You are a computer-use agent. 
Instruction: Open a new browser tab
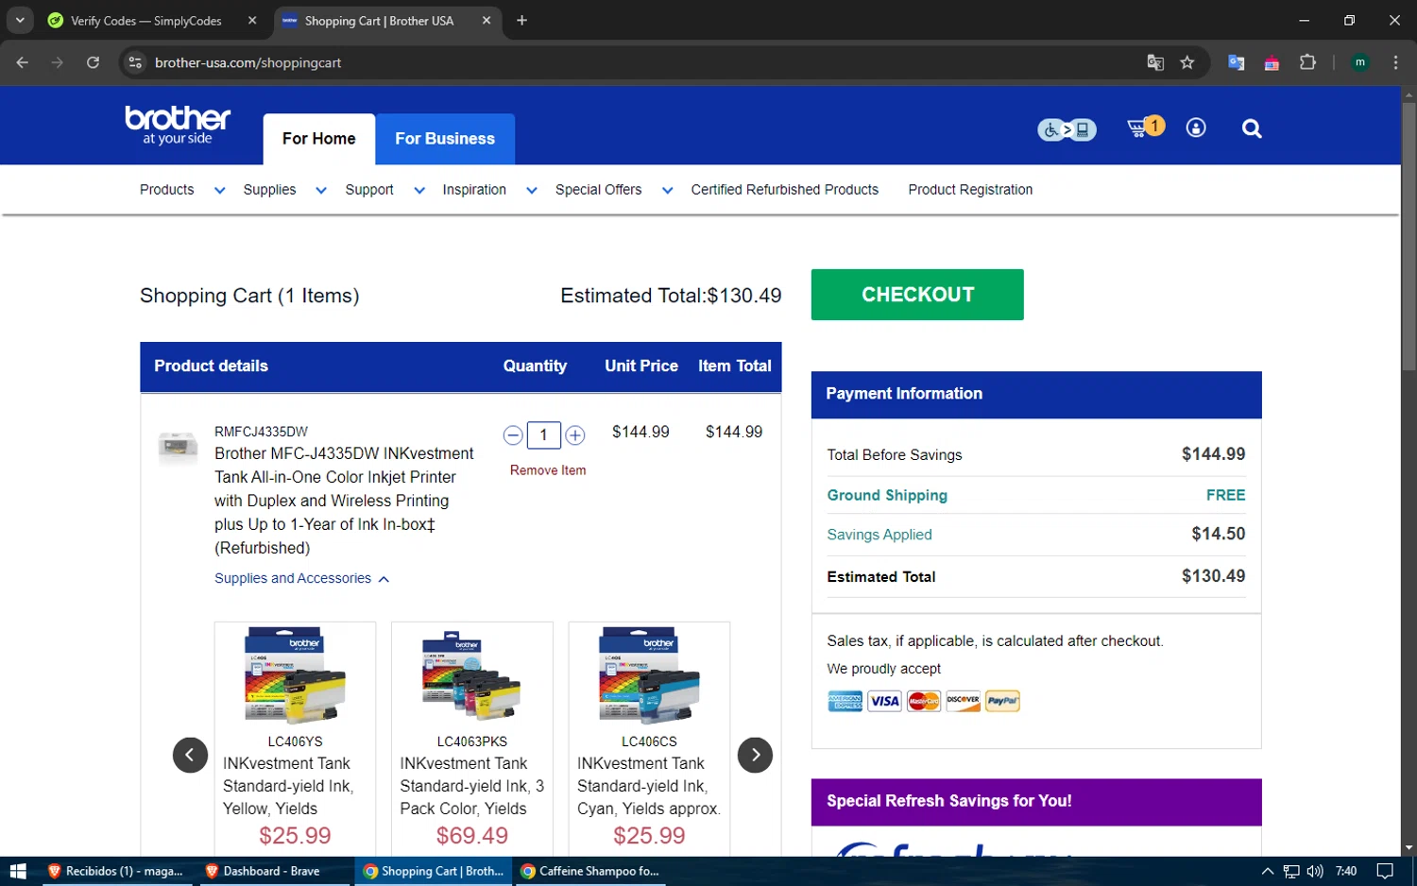click(521, 20)
